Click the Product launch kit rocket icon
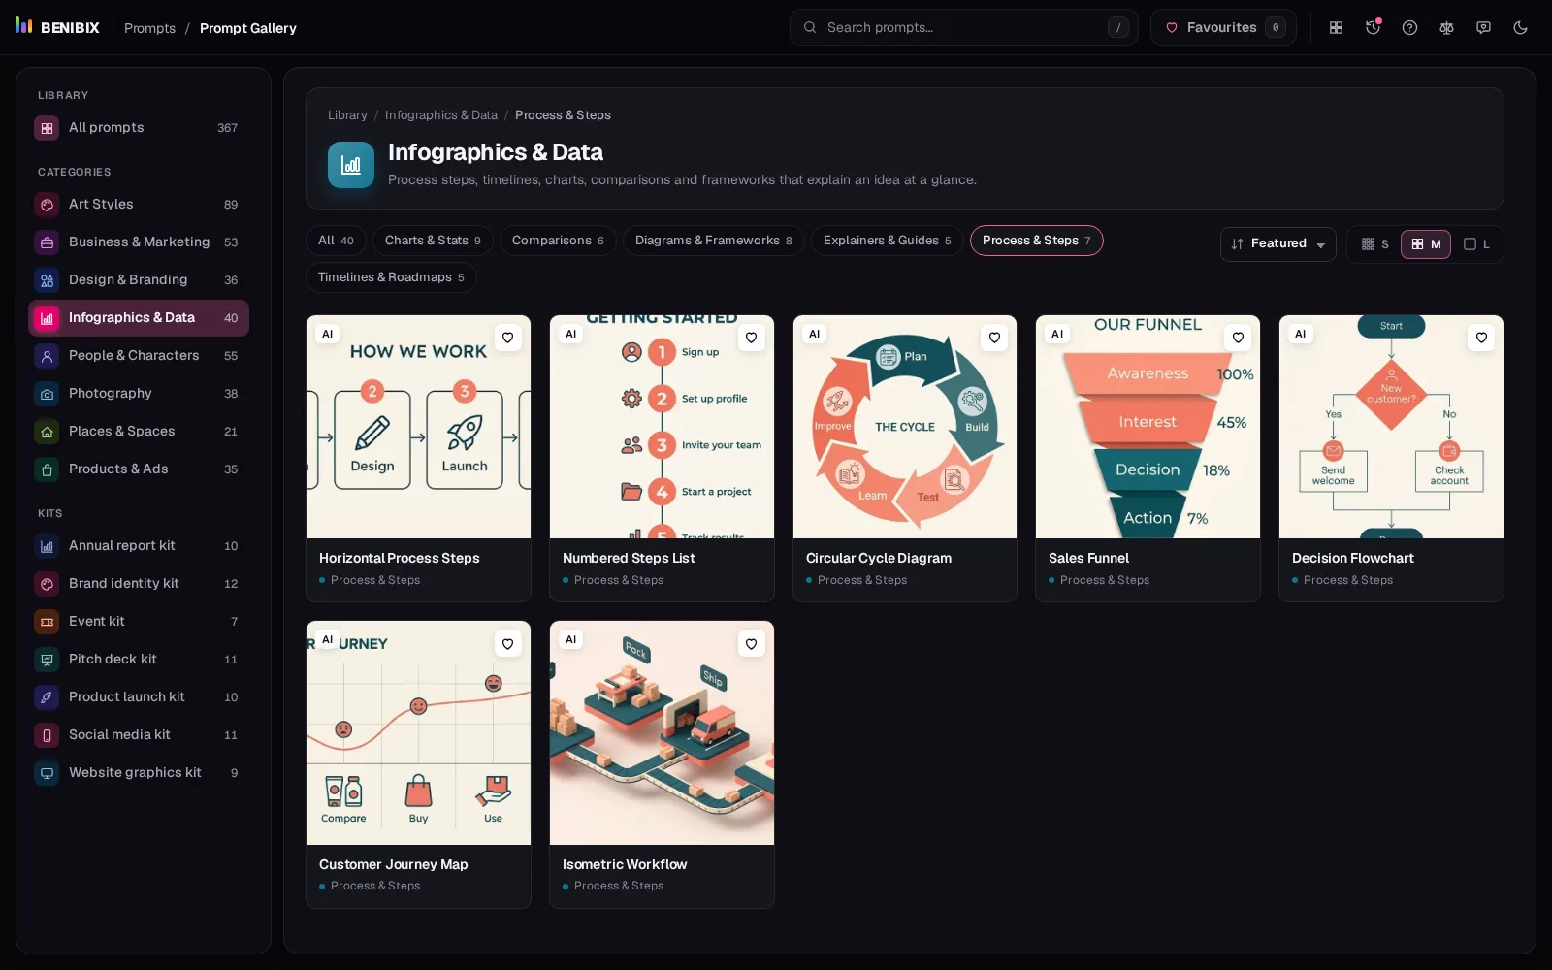The image size is (1552, 970). click(x=47, y=697)
